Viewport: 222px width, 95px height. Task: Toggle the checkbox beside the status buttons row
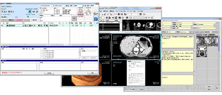32,20
